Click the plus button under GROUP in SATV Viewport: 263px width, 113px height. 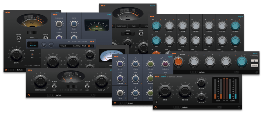click(133, 34)
